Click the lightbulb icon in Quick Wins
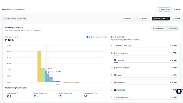The height and width of the screenshot is (103, 183). point(159,10)
